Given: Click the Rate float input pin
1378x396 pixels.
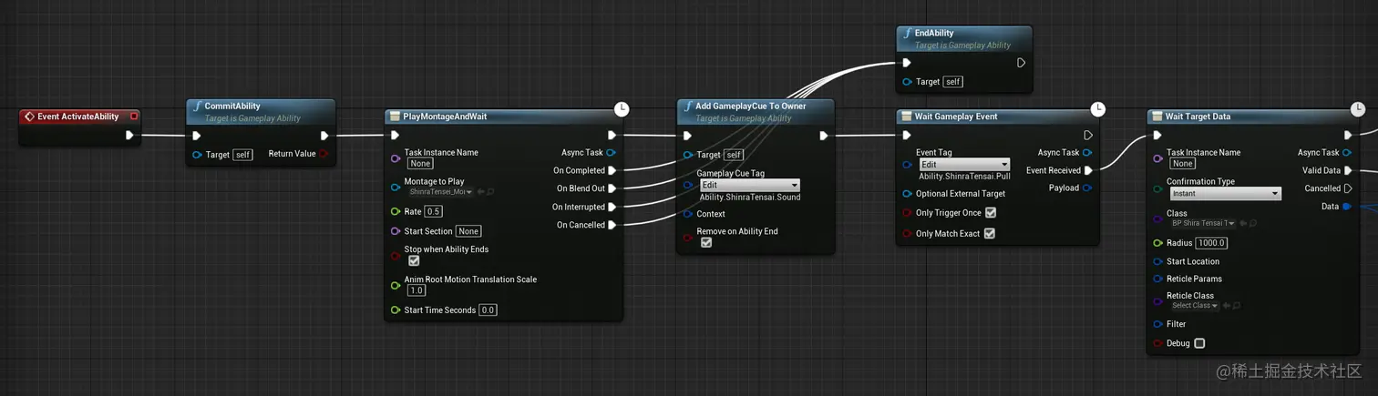Looking at the screenshot, I should tap(396, 211).
